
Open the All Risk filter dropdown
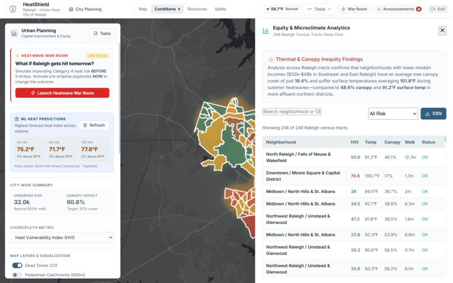393,114
